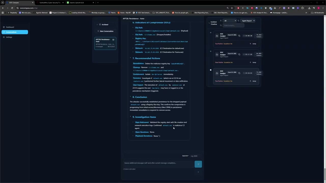Bookmark this page with the star icon
Viewport: 326px width, 183px height.
(232, 8)
